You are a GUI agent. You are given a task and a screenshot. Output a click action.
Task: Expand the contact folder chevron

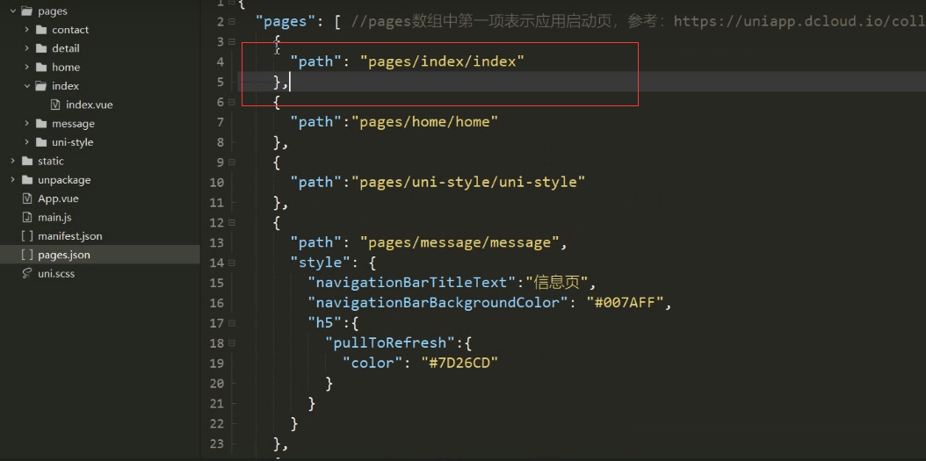point(27,30)
